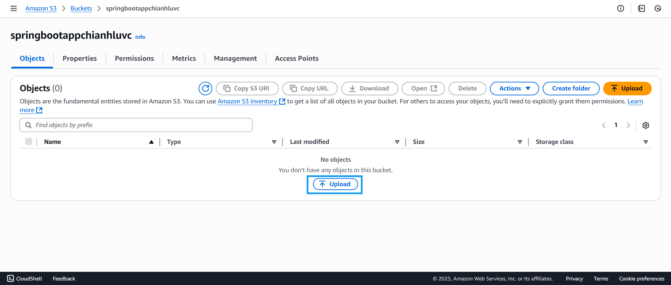Refresh the objects list
This screenshot has height=285, width=671.
click(x=206, y=88)
